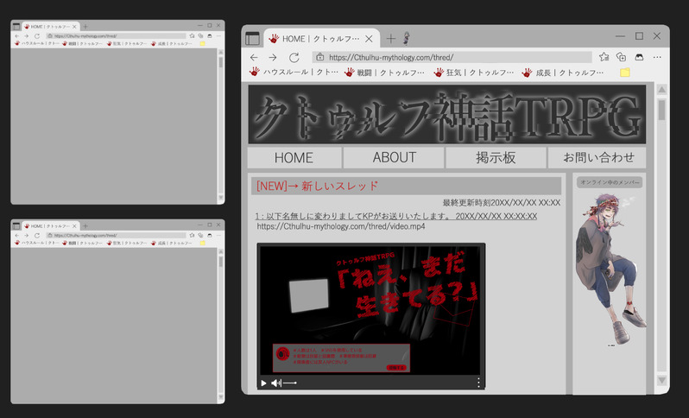Open the three-dot menu in top-left browser
The width and height of the screenshot is (689, 418).
tap(218, 36)
